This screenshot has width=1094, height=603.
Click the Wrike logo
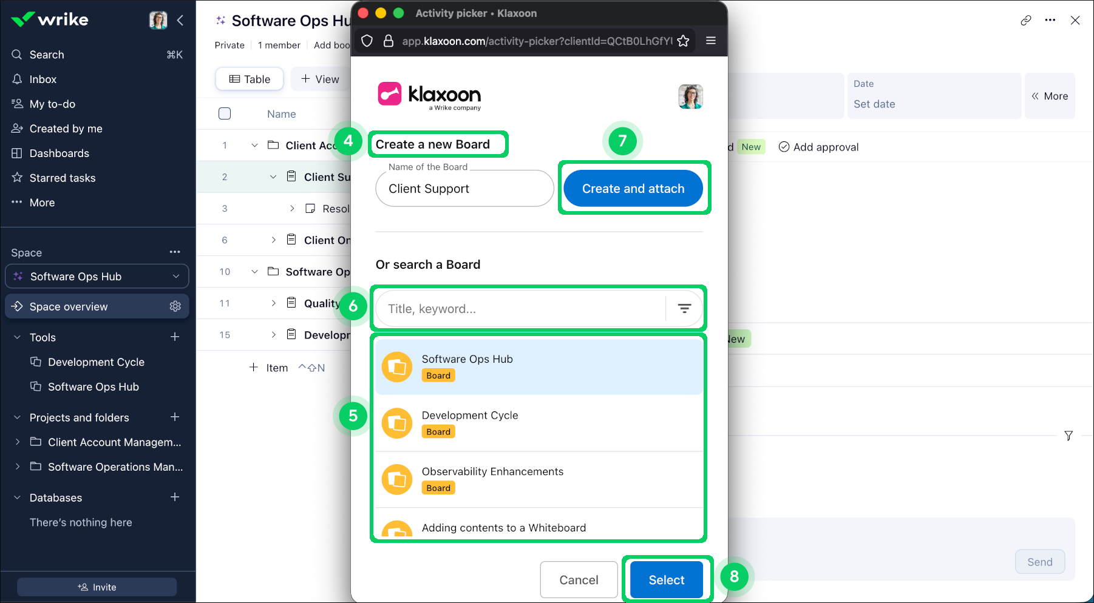[50, 20]
